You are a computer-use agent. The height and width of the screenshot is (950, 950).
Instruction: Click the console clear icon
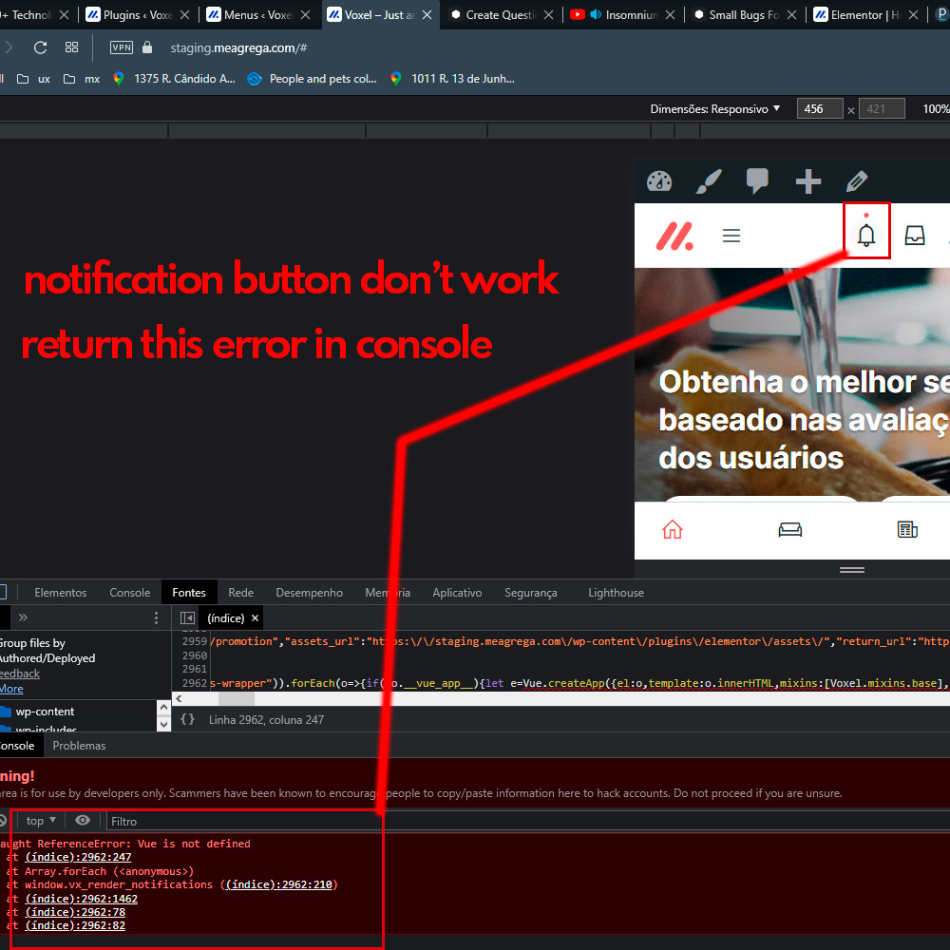[6, 820]
